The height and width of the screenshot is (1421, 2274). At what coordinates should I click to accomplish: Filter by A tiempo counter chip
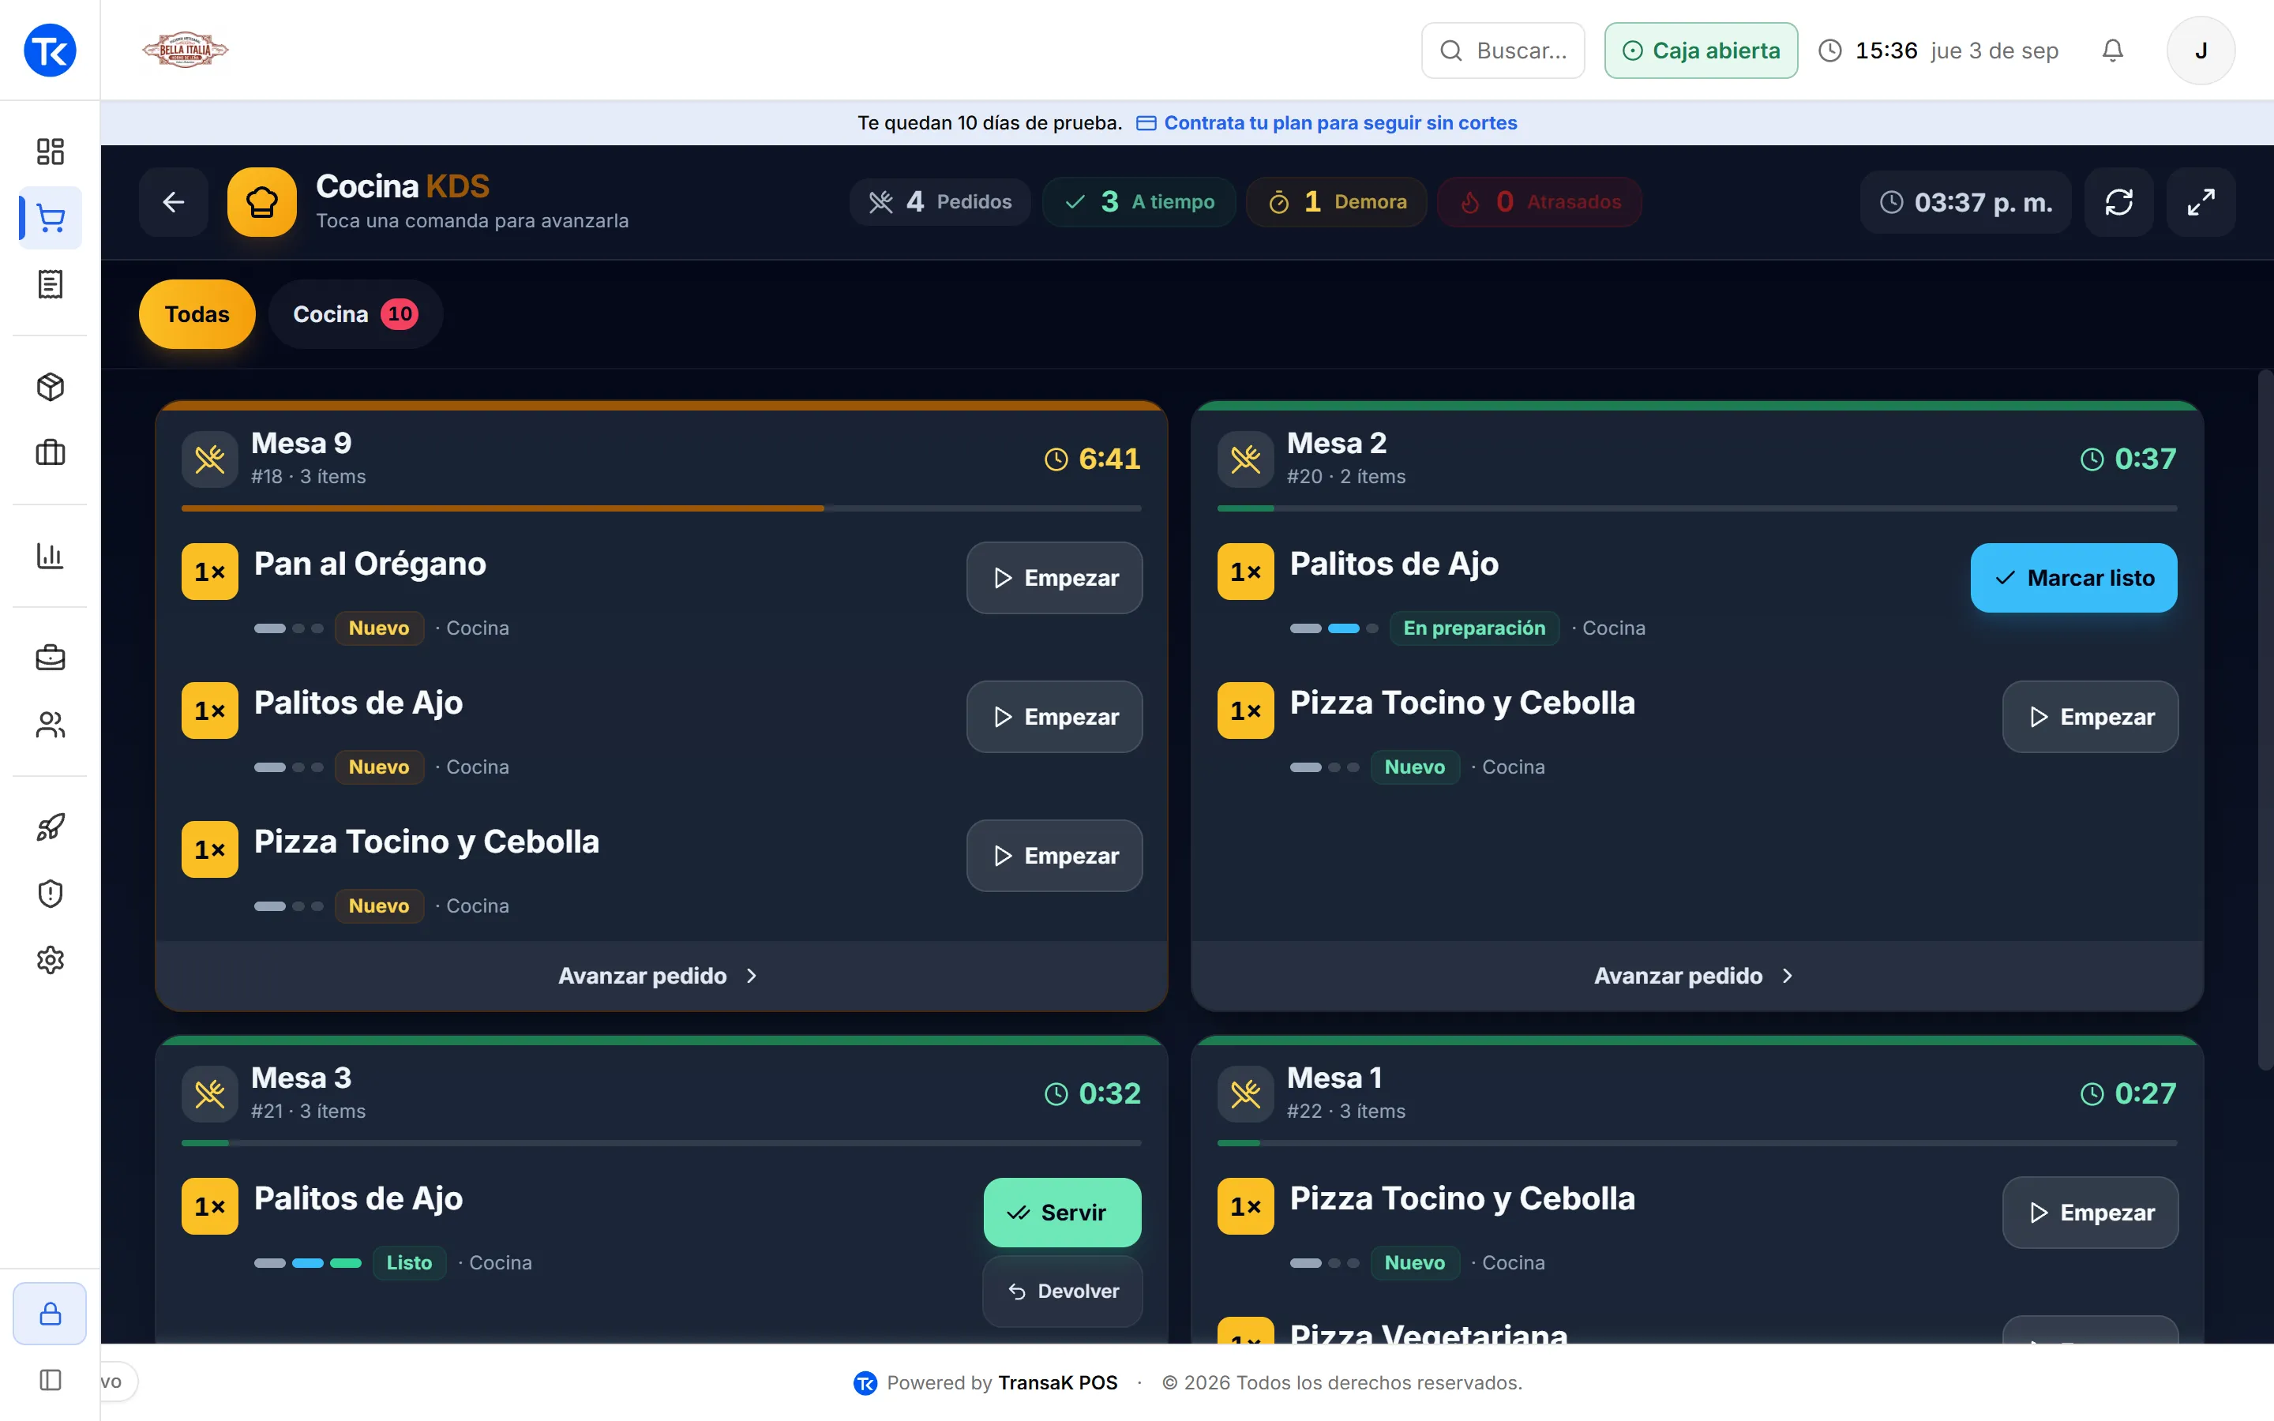[1139, 202]
